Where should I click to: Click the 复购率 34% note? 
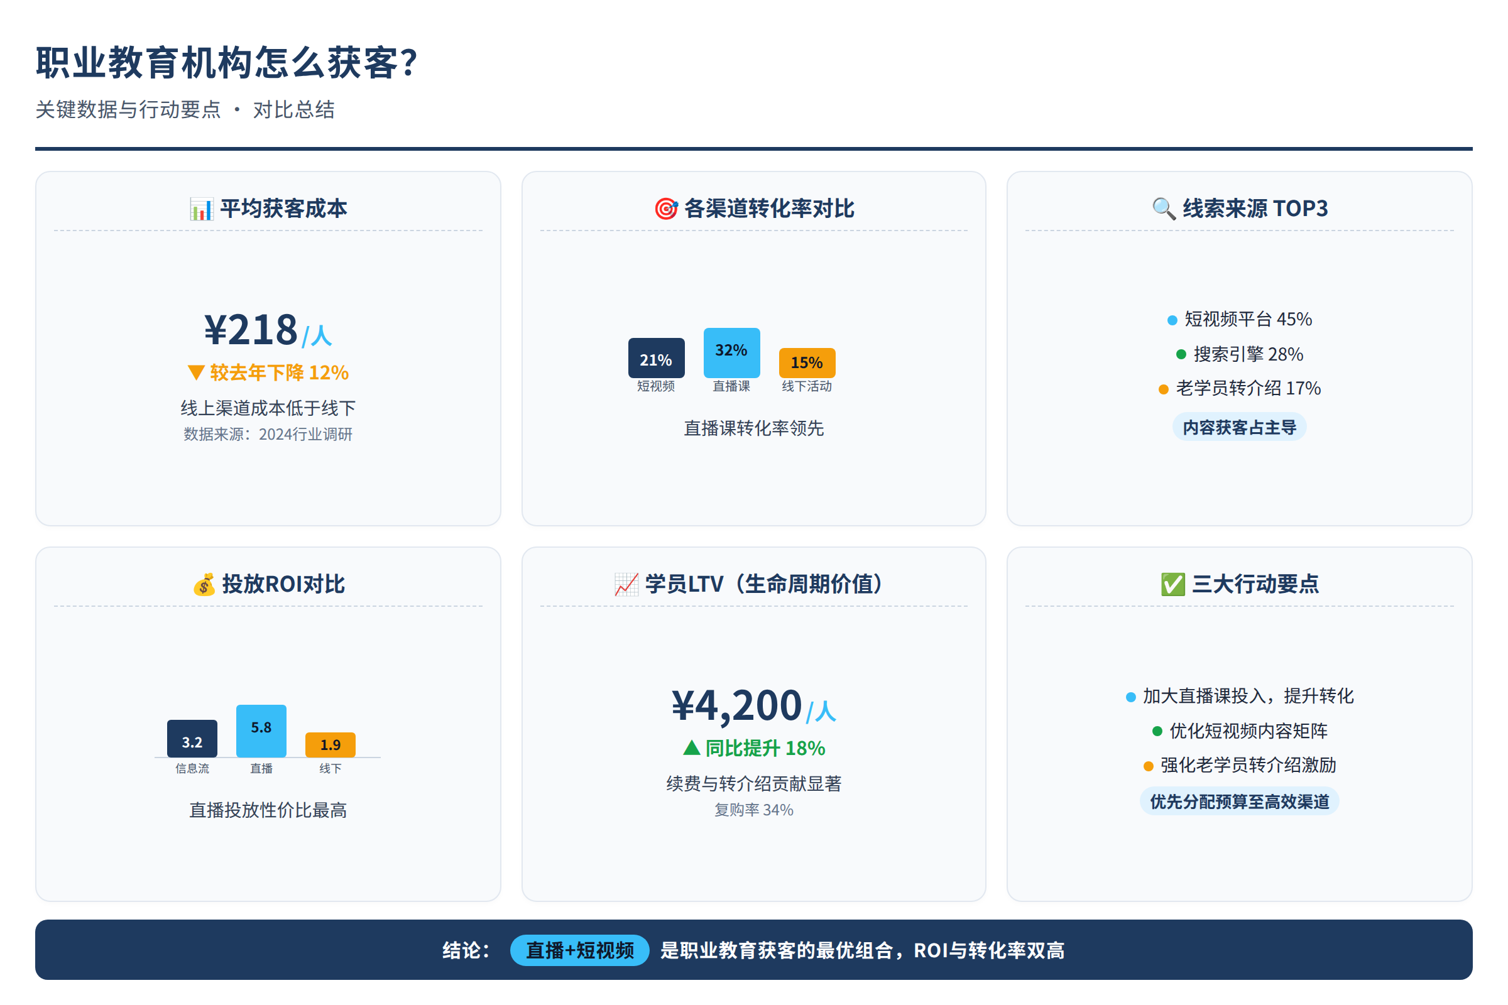753,810
